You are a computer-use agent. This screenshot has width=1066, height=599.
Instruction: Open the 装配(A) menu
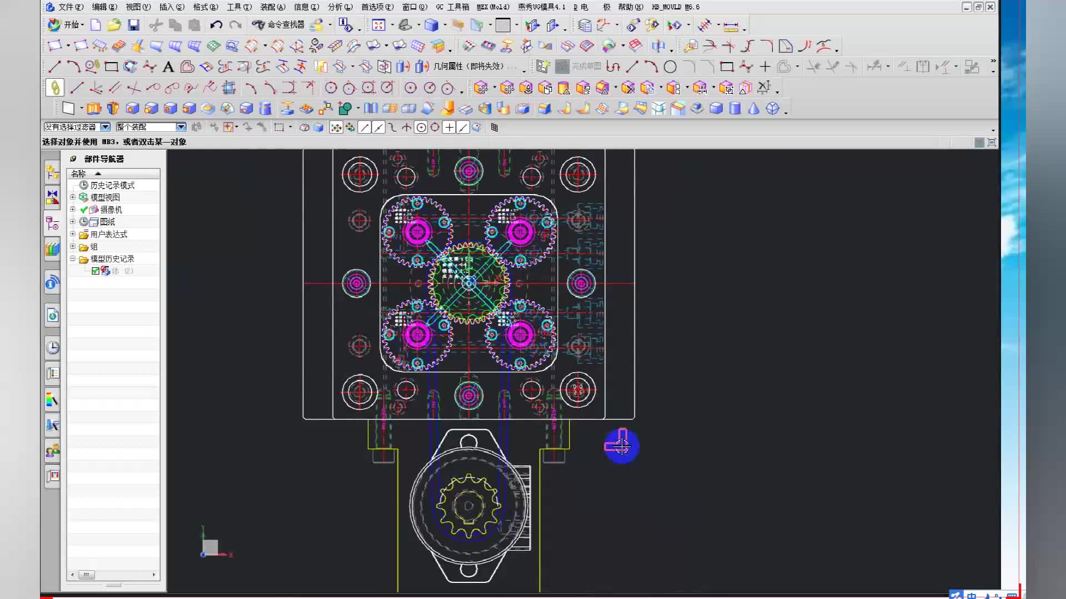(x=273, y=7)
